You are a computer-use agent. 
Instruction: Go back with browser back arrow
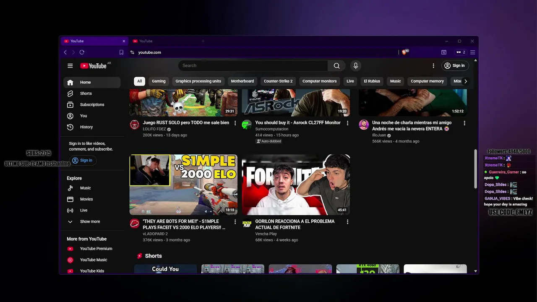(65, 52)
